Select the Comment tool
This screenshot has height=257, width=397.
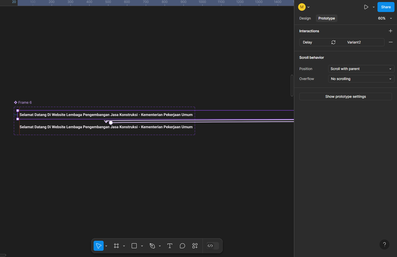[x=182, y=246]
